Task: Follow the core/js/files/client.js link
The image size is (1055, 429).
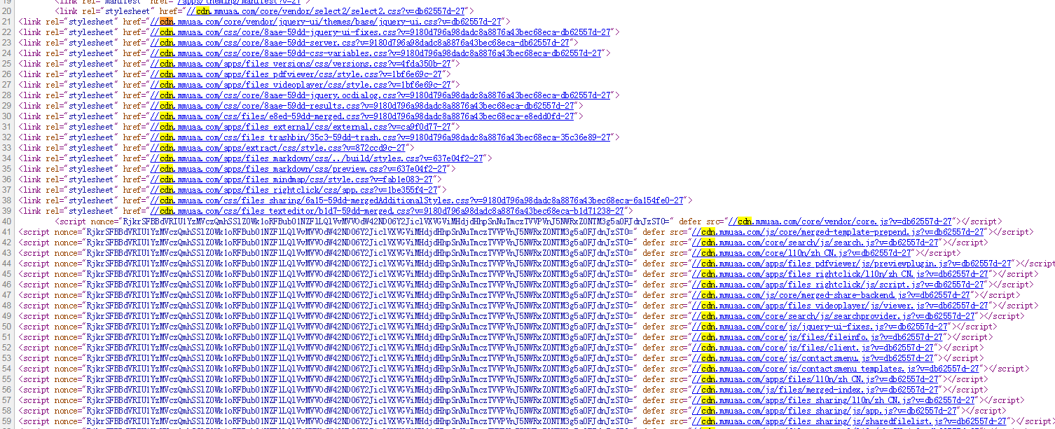Action: point(813,348)
